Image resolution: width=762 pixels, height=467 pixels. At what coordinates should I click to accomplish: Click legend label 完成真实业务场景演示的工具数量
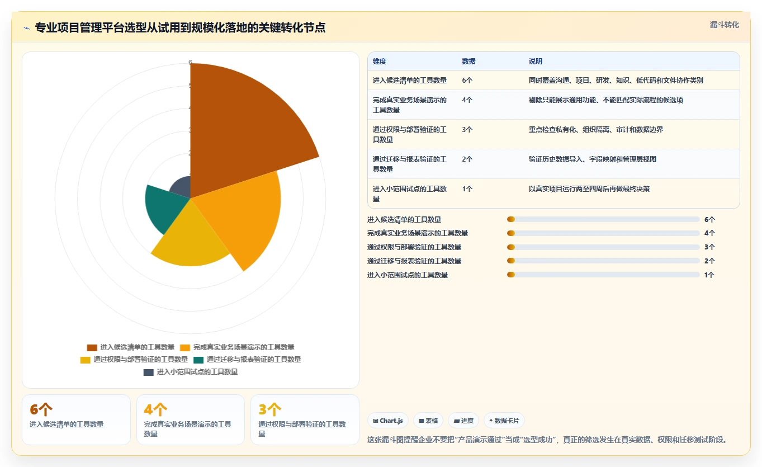(x=244, y=347)
